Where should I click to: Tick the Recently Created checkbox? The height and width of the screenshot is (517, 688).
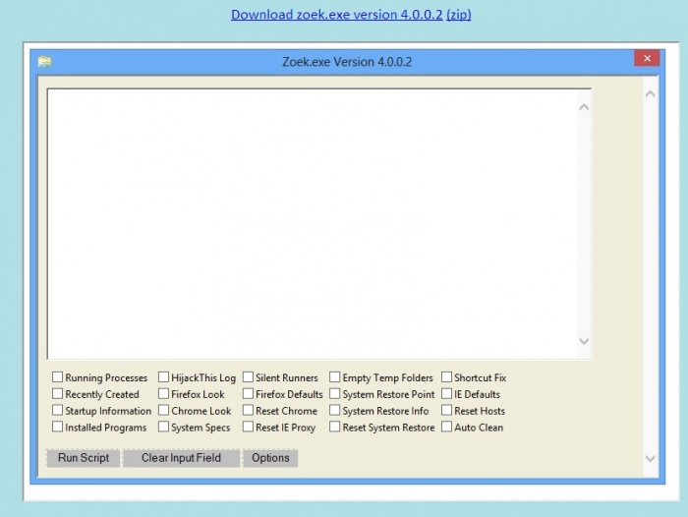[x=57, y=394]
